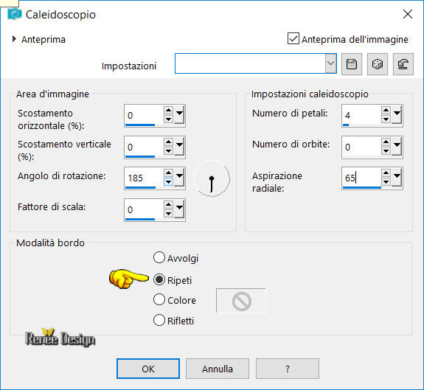Toggle the Anteprima dell'immagine checkbox
The width and height of the screenshot is (424, 390).
coord(293,38)
